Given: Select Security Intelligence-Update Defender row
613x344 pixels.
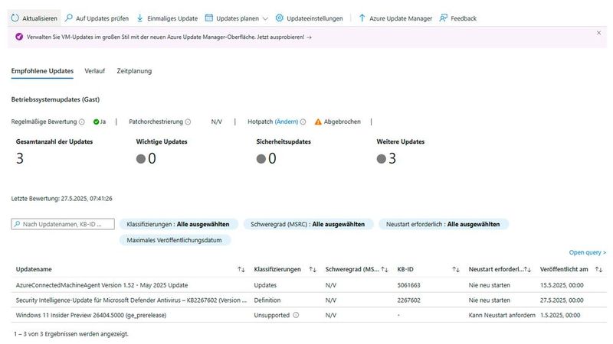Looking at the screenshot, I should pyautogui.click(x=309, y=300).
